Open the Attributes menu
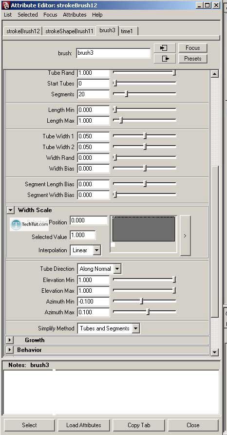The height and width of the screenshot is (435, 227). [75, 15]
